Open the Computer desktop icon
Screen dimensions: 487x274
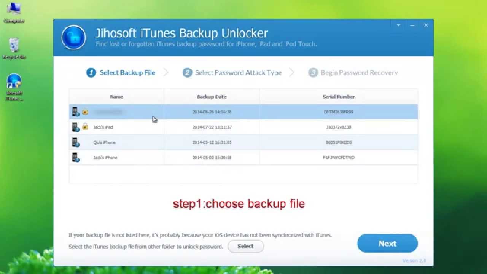[x=14, y=12]
